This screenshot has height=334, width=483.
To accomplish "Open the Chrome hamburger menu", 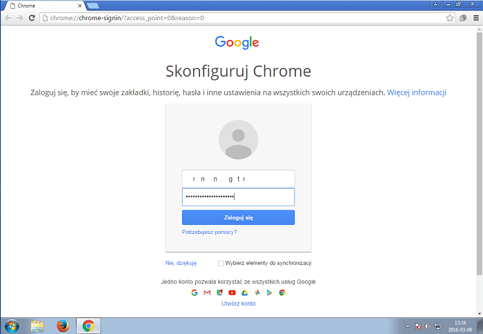I will [x=475, y=17].
